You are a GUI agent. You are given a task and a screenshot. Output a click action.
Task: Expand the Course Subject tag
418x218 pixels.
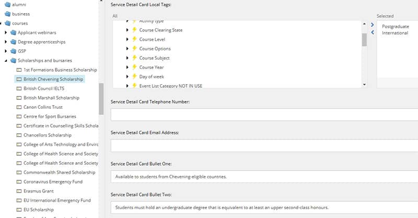(127, 58)
